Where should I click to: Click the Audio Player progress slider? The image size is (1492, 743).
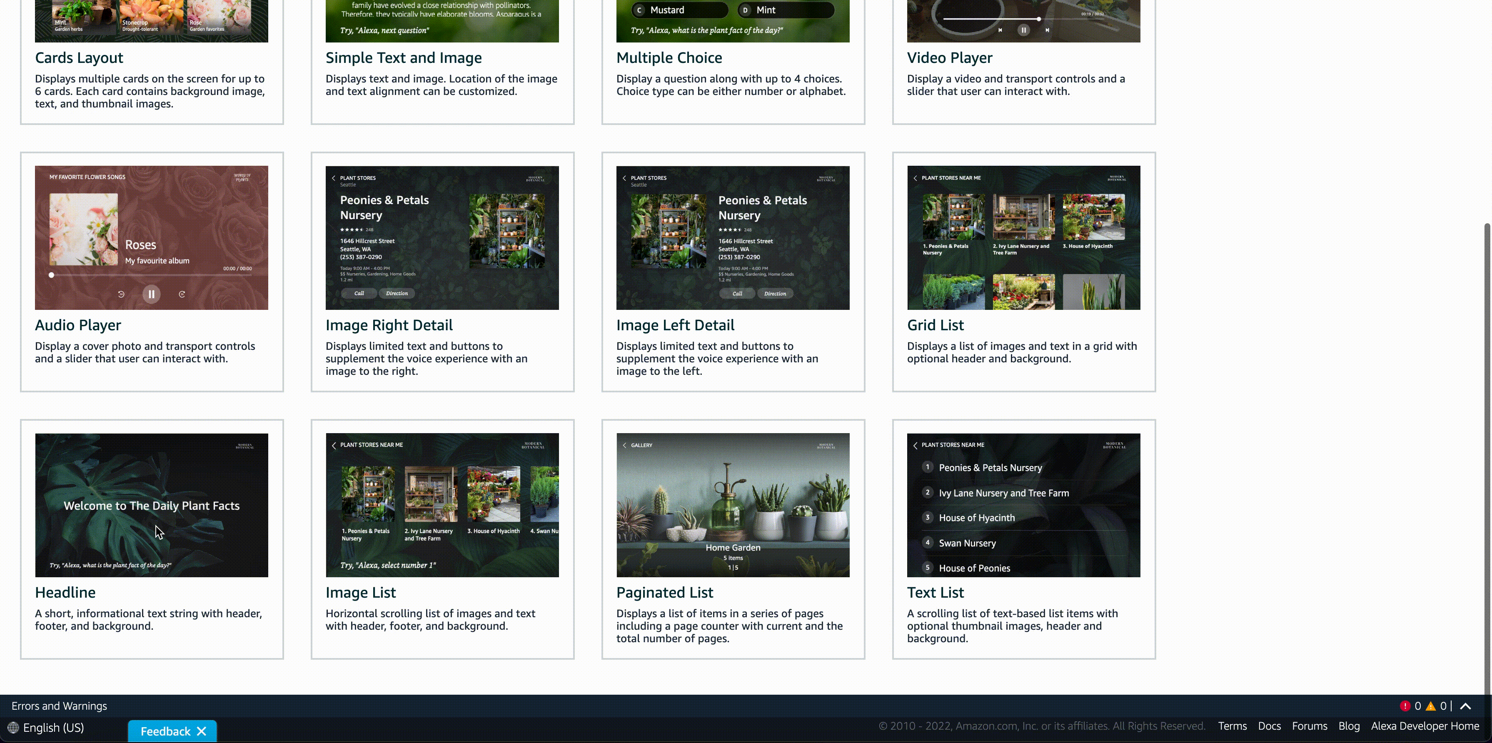[151, 275]
